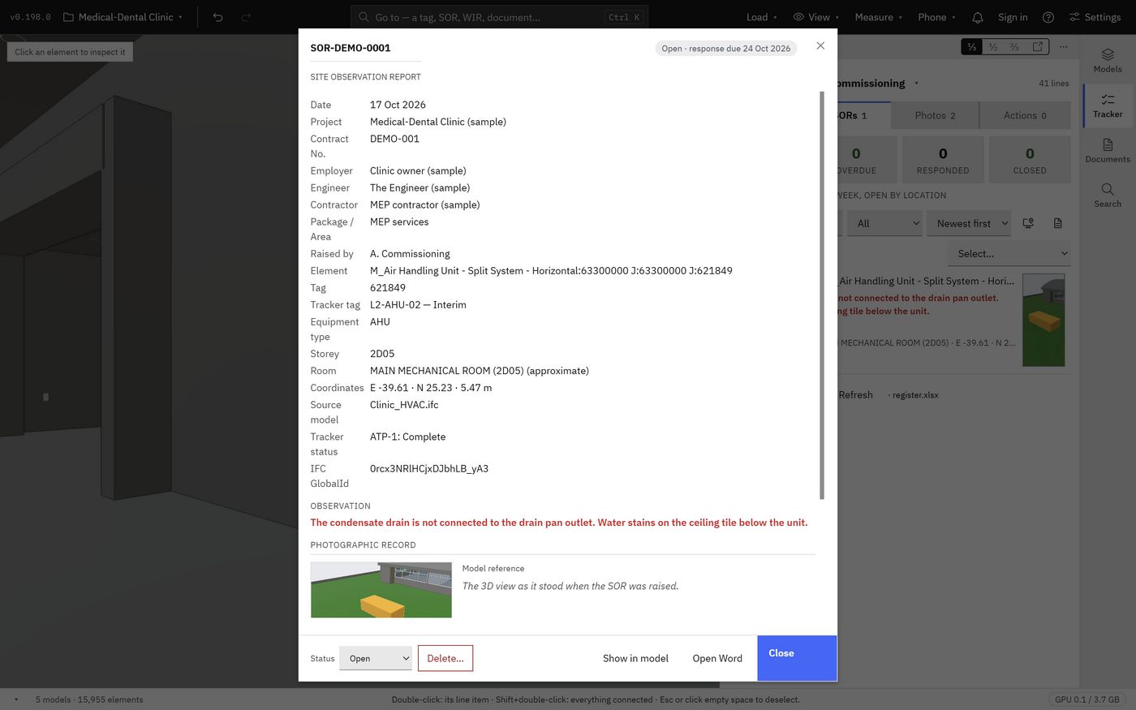
Task: Click the Go to search field
Action: (x=500, y=17)
